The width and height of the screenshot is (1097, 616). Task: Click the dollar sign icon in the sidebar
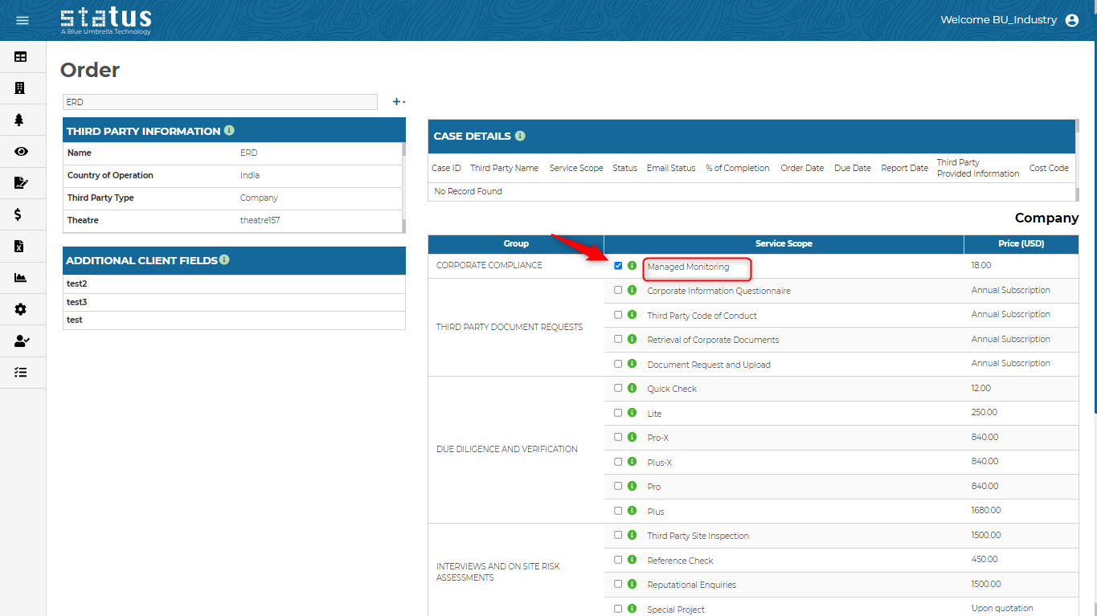18,214
